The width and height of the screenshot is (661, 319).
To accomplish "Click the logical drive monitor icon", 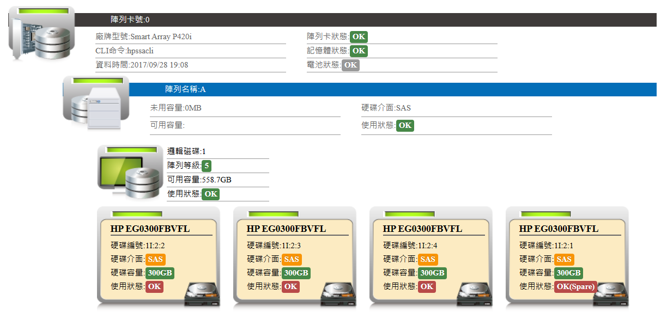I will (x=130, y=174).
